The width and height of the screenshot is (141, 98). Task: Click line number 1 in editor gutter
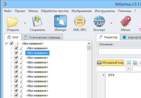coord(104,75)
